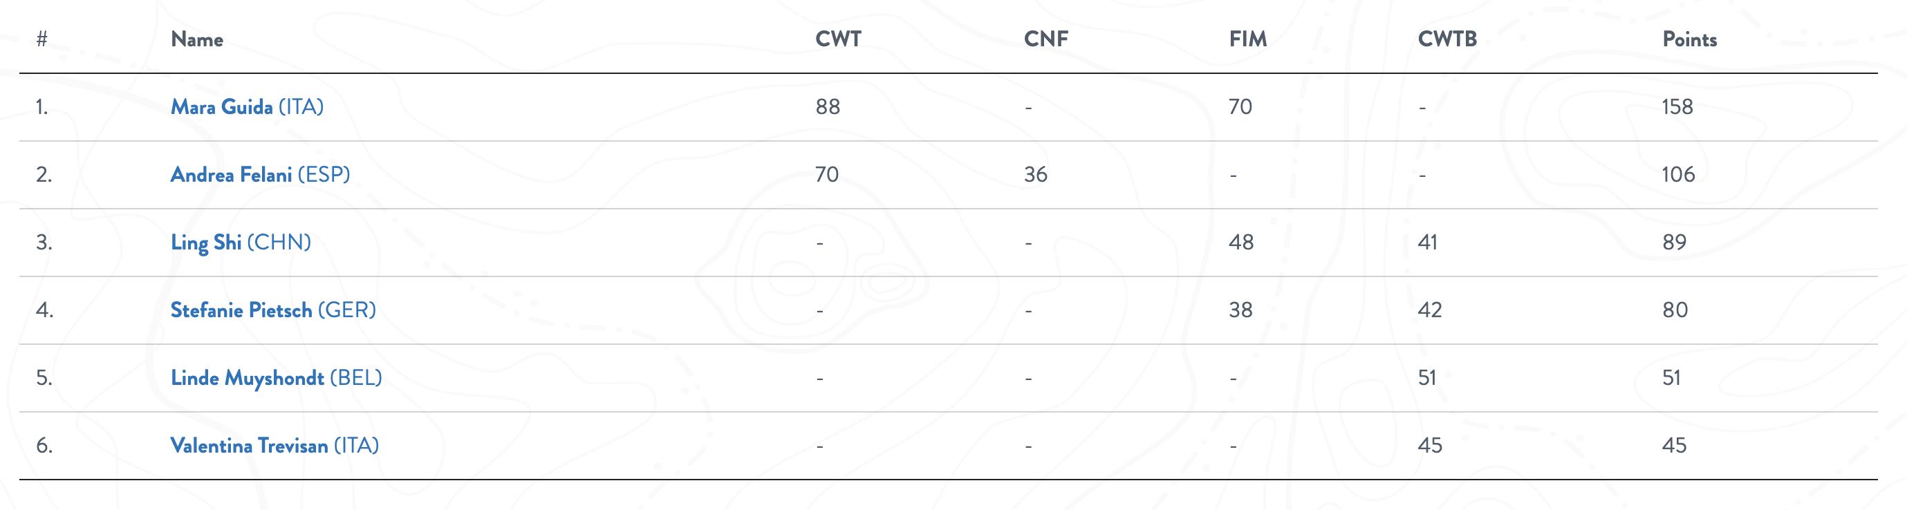Click Andrea Felani's 106 points total
Viewport: 1907px width, 510px height.
point(1677,175)
